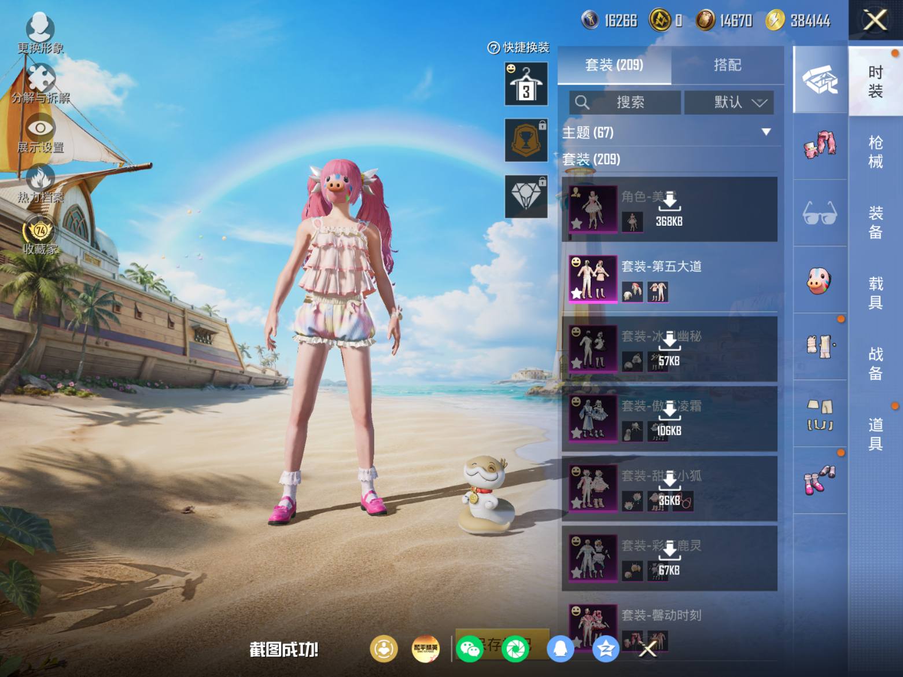
Task: Open the 默认 sort dropdown
Action: pyautogui.click(x=729, y=102)
